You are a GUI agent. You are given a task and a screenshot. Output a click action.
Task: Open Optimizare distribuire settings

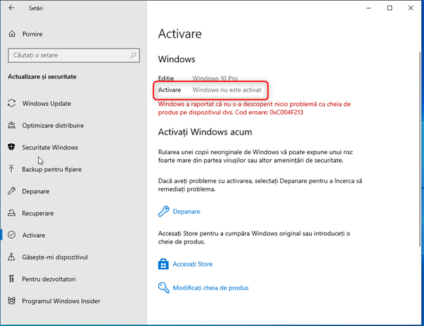(53, 125)
